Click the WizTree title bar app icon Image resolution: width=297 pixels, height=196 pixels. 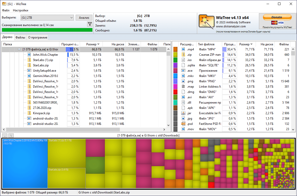pos(4,4)
